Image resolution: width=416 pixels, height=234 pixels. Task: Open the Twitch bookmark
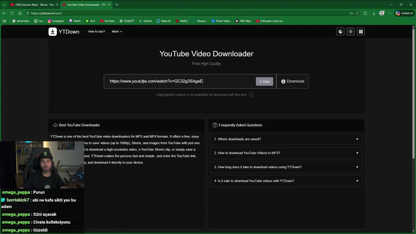pyautogui.click(x=75, y=21)
